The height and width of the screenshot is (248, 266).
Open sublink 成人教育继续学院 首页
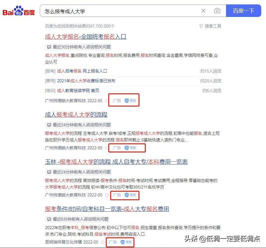78,91
